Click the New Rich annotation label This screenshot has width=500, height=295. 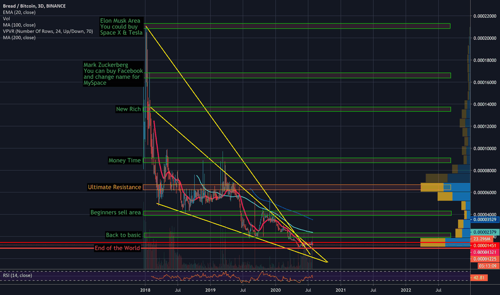(128, 109)
